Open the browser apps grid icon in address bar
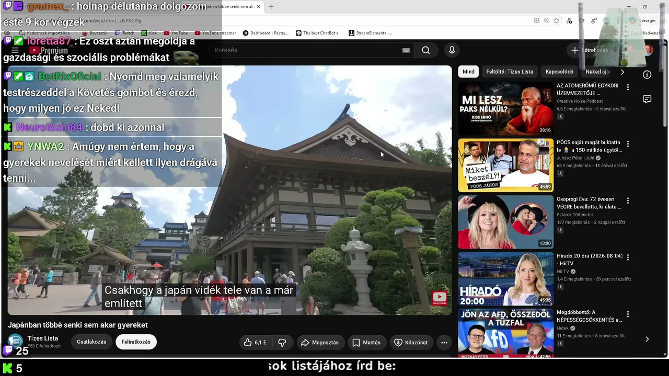This screenshot has height=376, width=669. point(537,21)
